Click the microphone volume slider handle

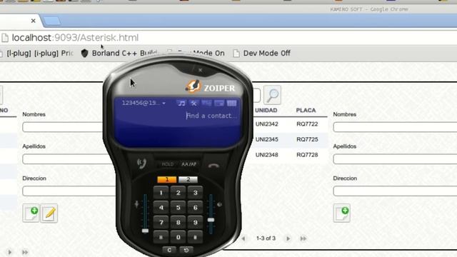(x=145, y=231)
